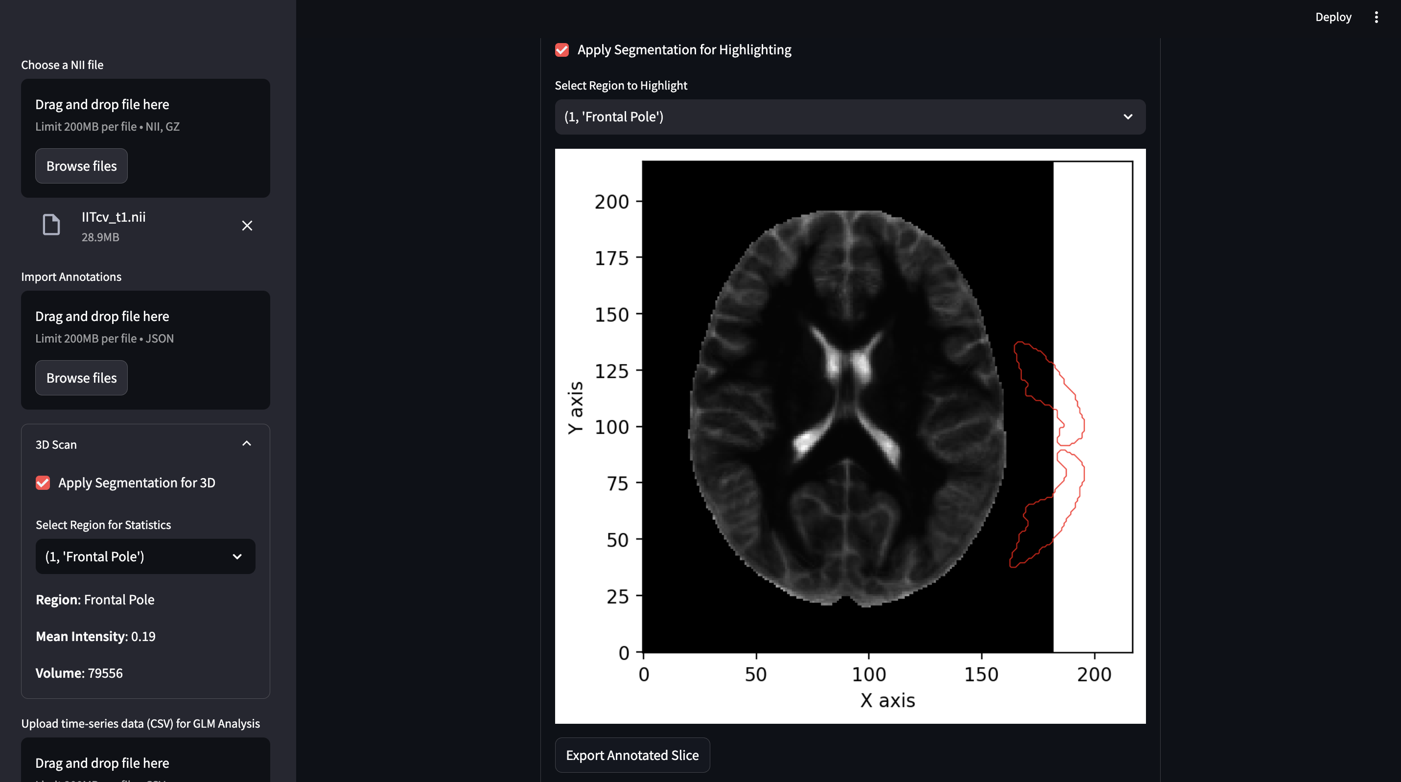Click the IITcv_t1.nii document file icon
Viewport: 1401px width, 782px height.
pyautogui.click(x=51, y=225)
